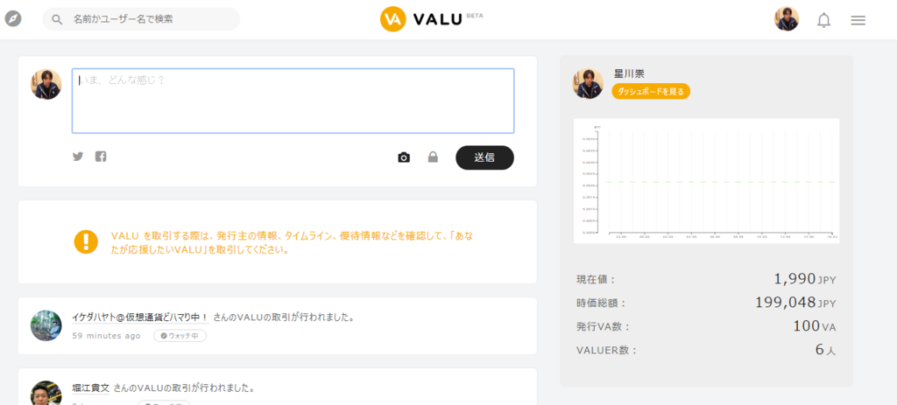Viewport: 897px width, 405px height.
Task: Select the 1,990 JPY value
Action: (805, 279)
